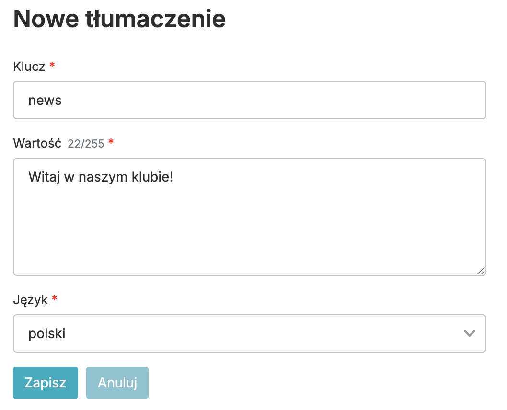Select the 'polski' value in the combo box
Viewport: 507px width, 410px height.
[47, 333]
